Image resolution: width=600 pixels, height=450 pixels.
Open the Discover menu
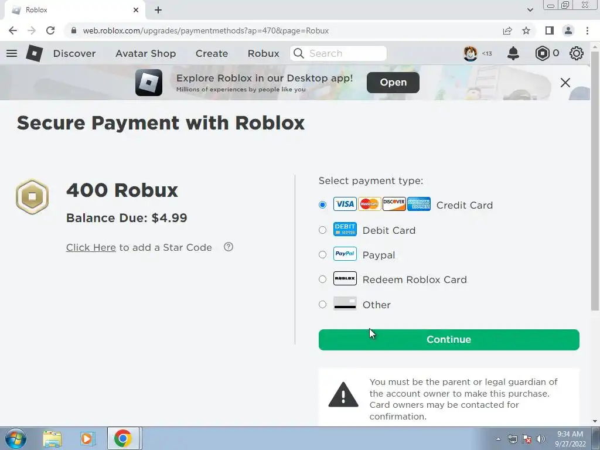click(74, 53)
